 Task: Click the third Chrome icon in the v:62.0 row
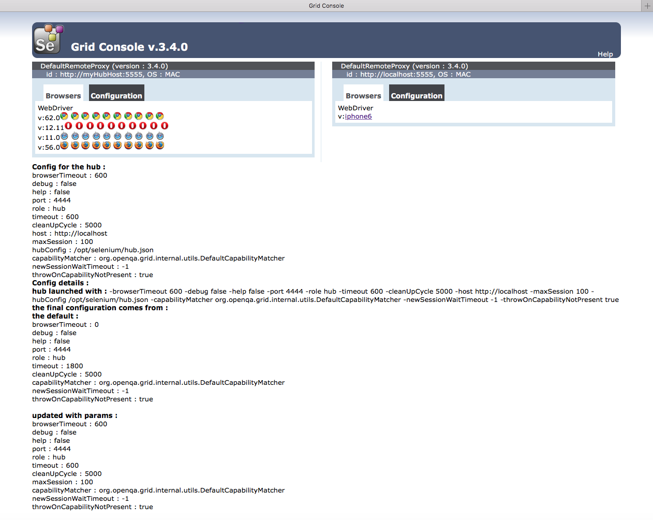pyautogui.click(x=85, y=116)
